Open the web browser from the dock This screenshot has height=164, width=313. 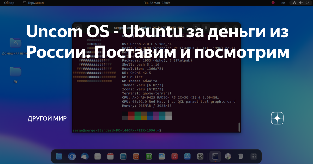[x=72, y=156]
